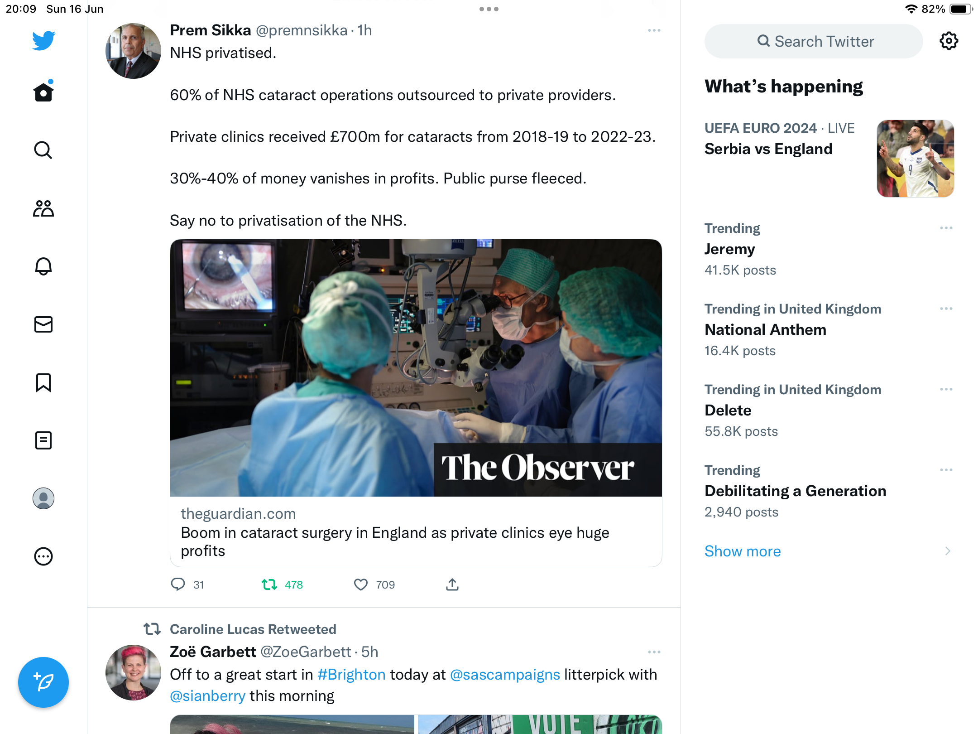
Task: Open options for Debilitating a Generation trend
Action: click(x=946, y=470)
